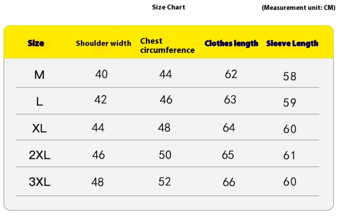Click the XL size row label
Viewport: 340px width, 218px height.
pyautogui.click(x=40, y=128)
